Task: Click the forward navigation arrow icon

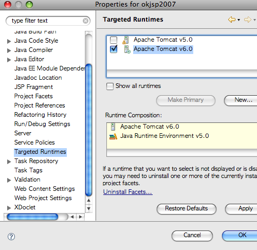Action: pyautogui.click(x=248, y=20)
